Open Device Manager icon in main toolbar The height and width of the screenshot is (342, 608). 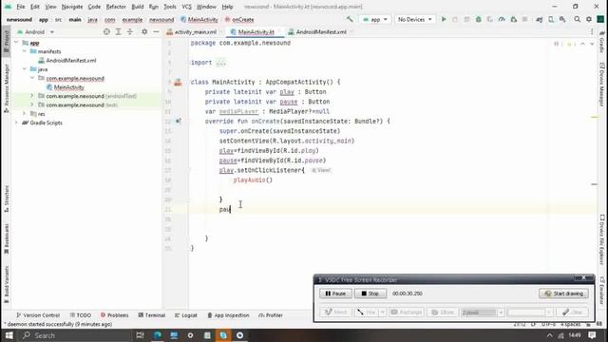click(551, 19)
